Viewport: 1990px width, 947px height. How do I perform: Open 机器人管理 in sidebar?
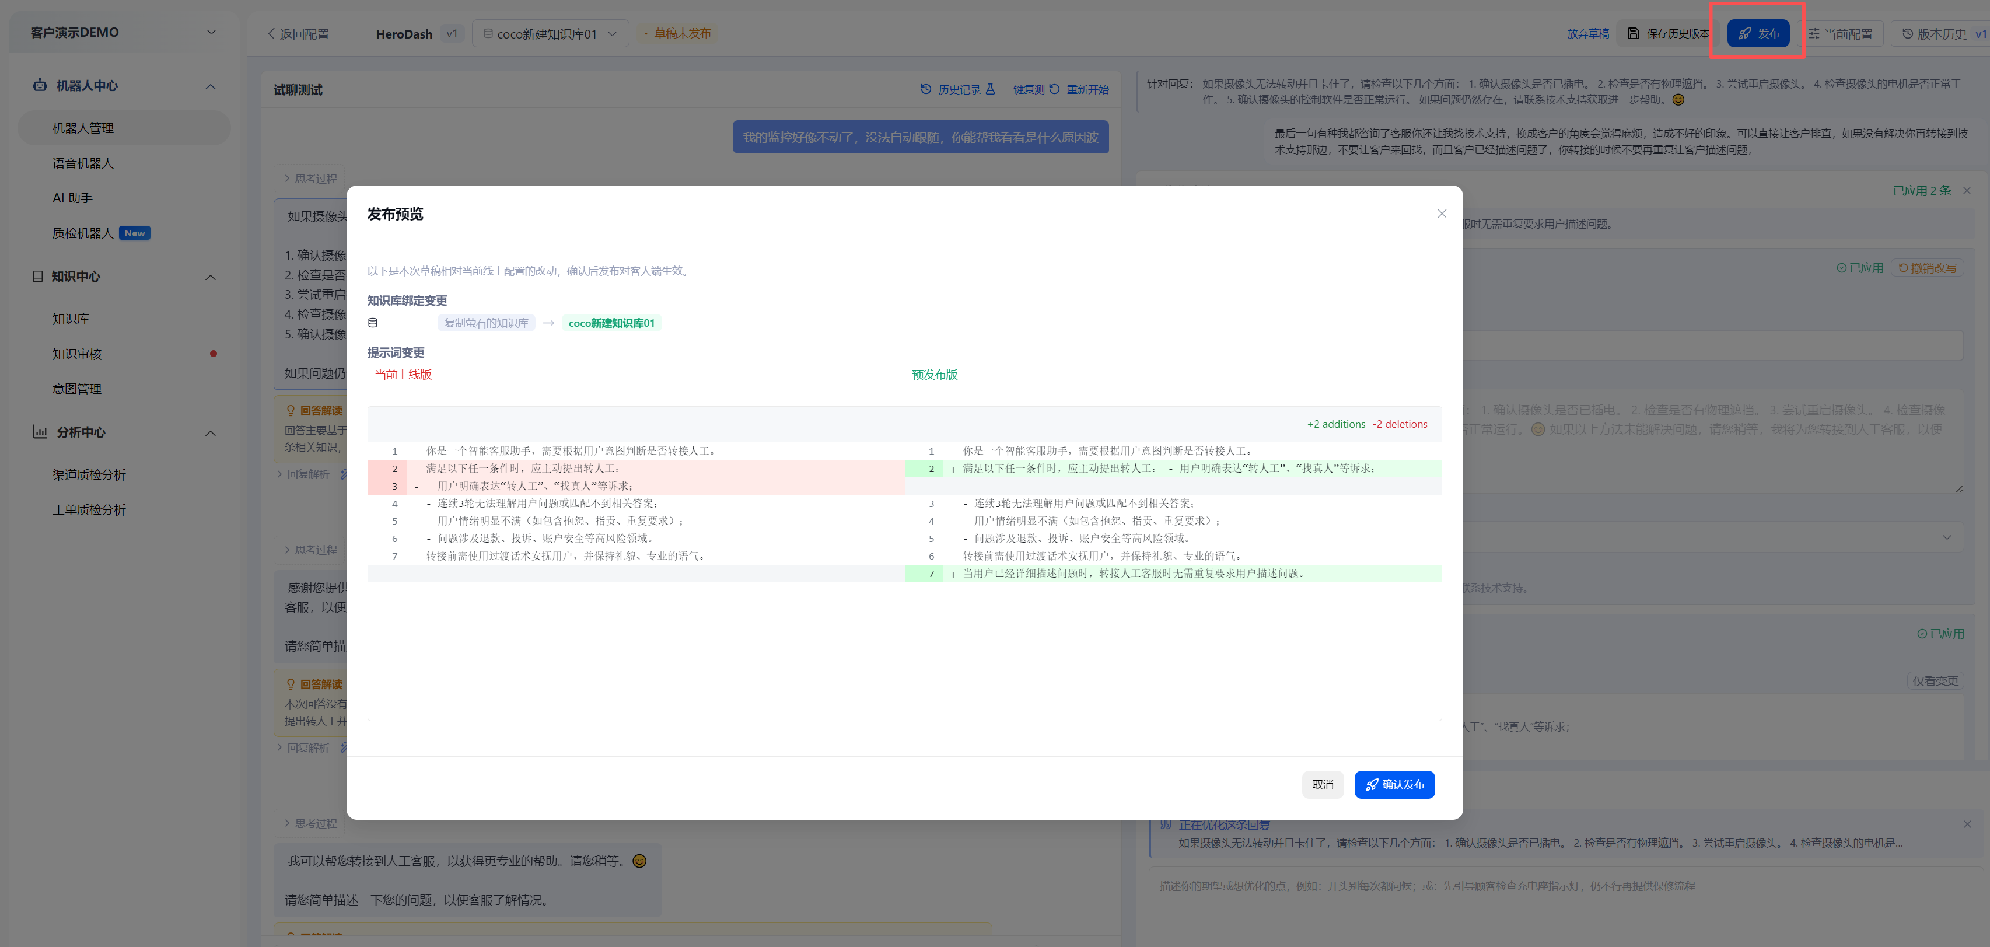click(x=124, y=127)
